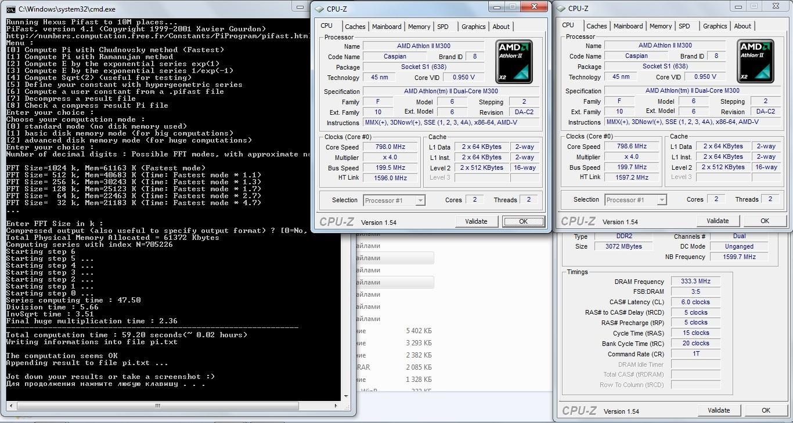This screenshot has height=423, width=793.
Task: Click DC Mode Unganged value
Action: [740, 247]
